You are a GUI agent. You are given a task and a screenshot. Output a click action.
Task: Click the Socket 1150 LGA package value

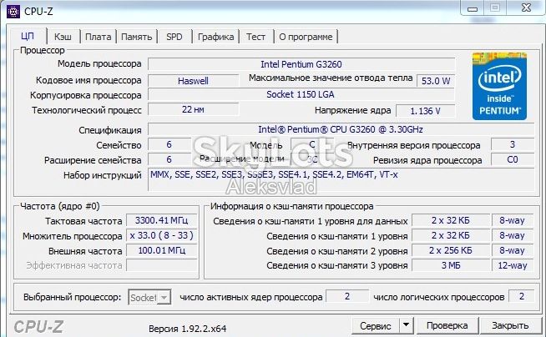301,94
